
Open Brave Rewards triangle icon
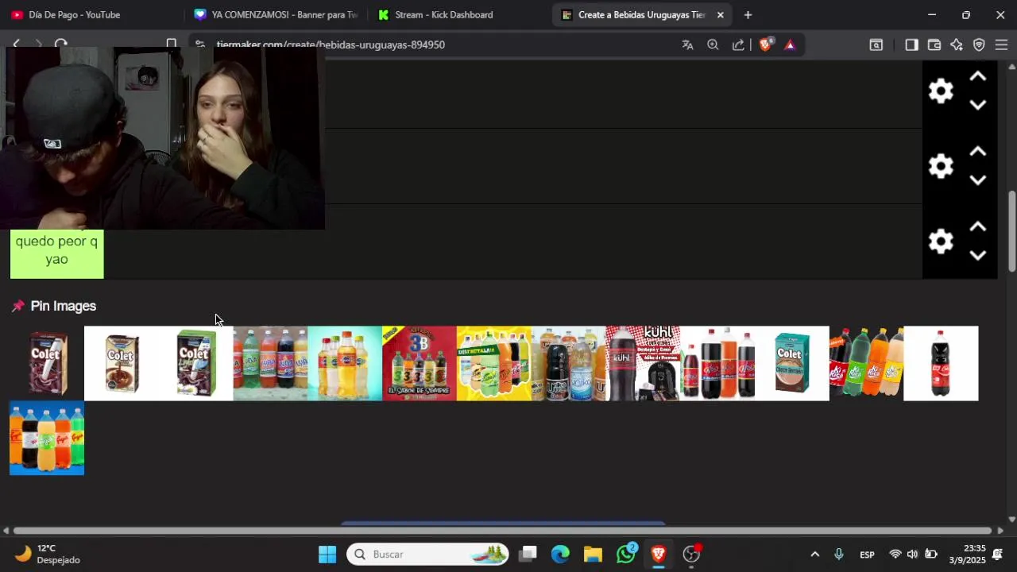790,44
